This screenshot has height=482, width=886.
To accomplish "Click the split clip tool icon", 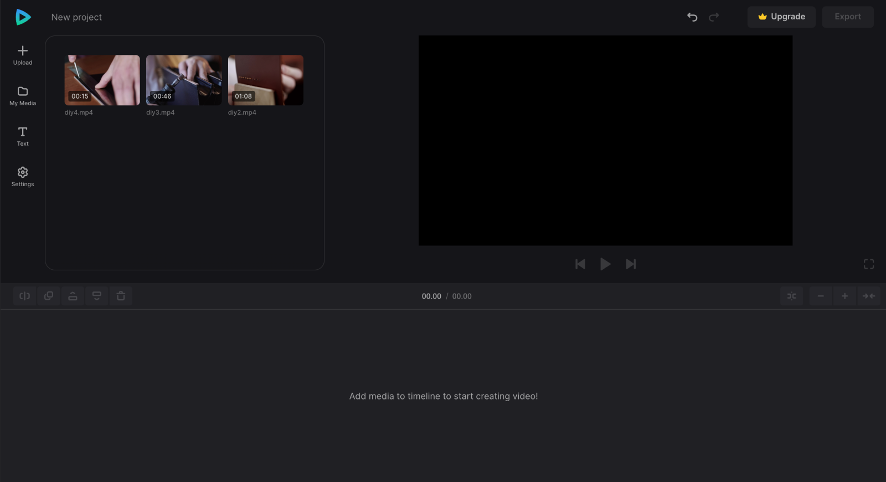I will (x=25, y=296).
